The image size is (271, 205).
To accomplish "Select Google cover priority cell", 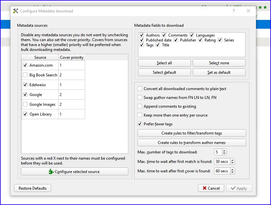I will click(x=72, y=95).
